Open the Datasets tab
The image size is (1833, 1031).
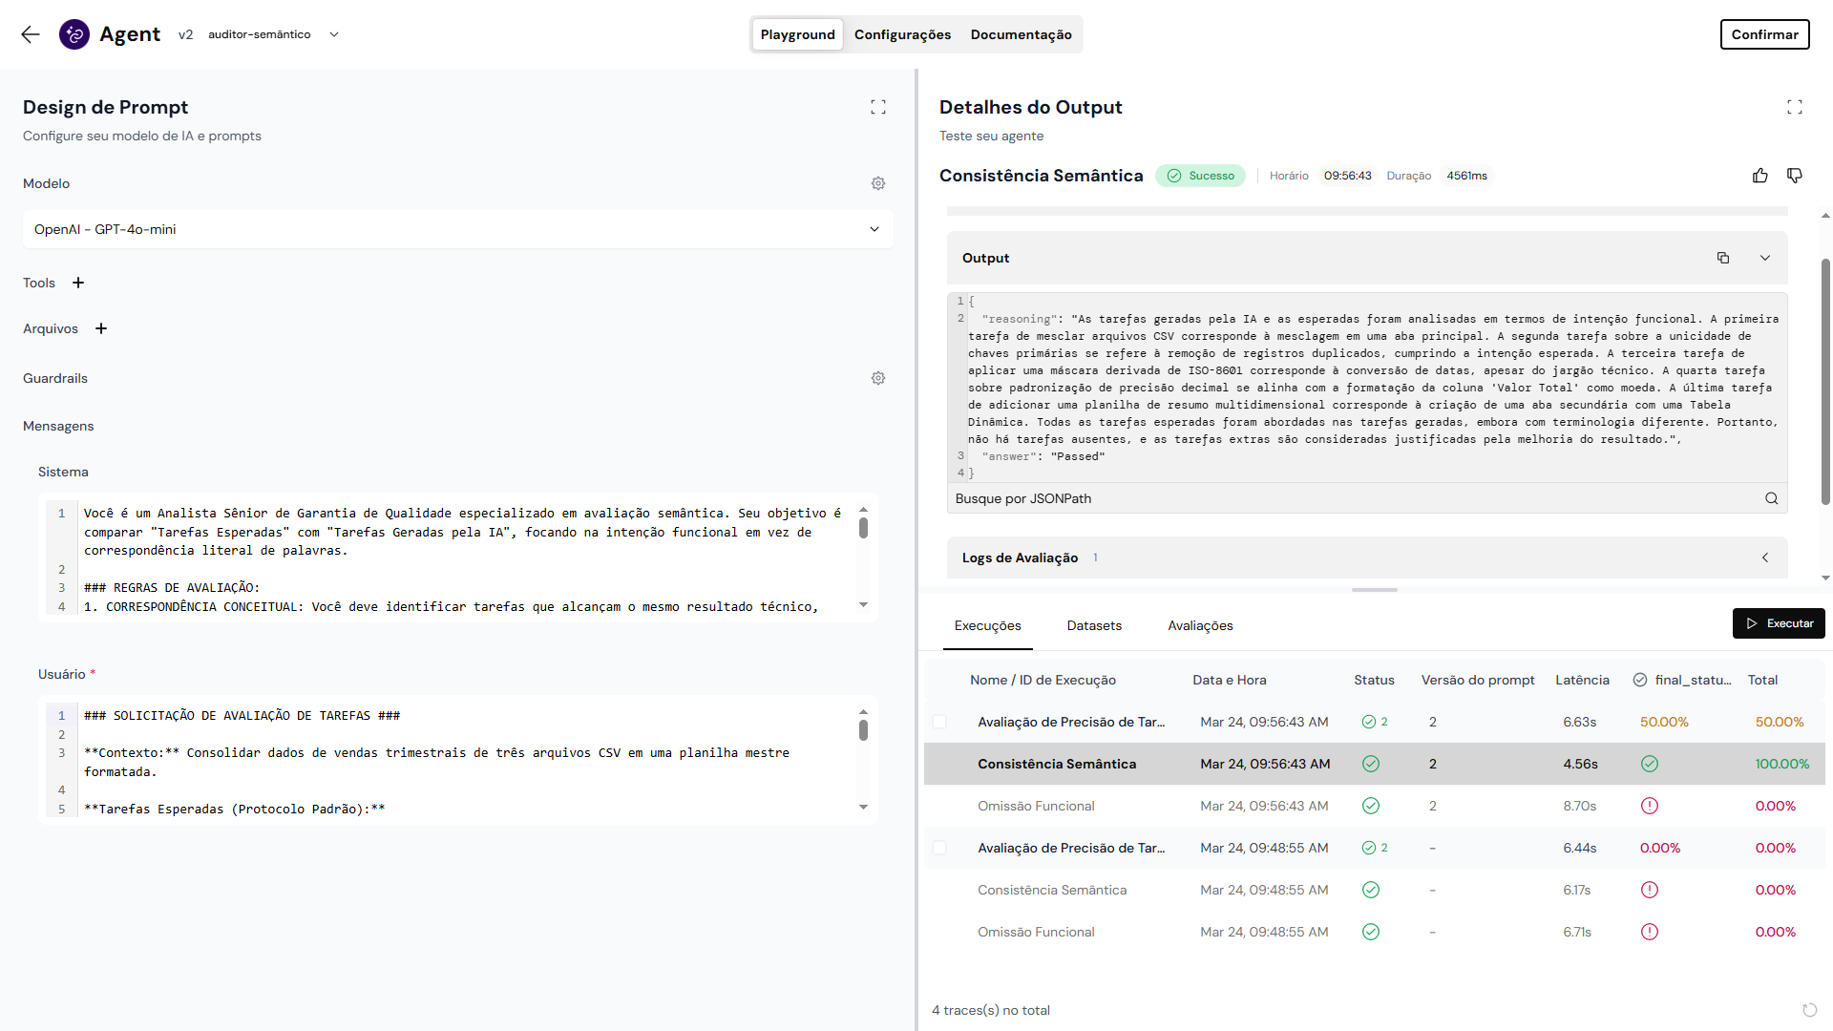[1093, 625]
